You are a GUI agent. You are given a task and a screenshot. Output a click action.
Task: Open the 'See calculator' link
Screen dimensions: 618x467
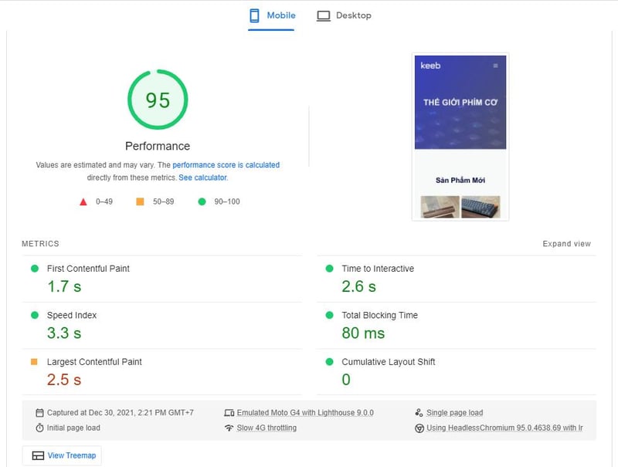(203, 178)
